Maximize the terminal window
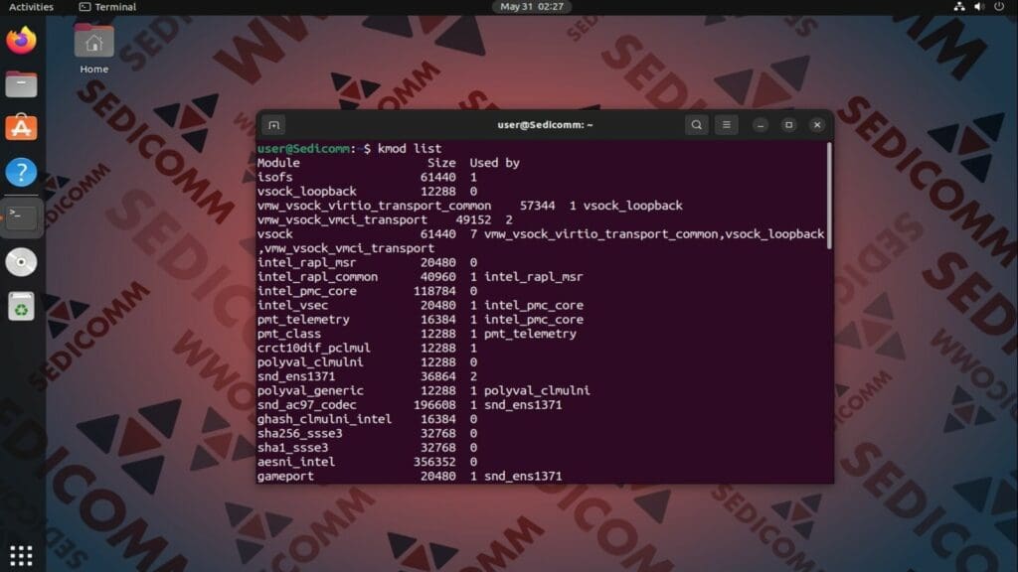The image size is (1018, 572). (788, 125)
